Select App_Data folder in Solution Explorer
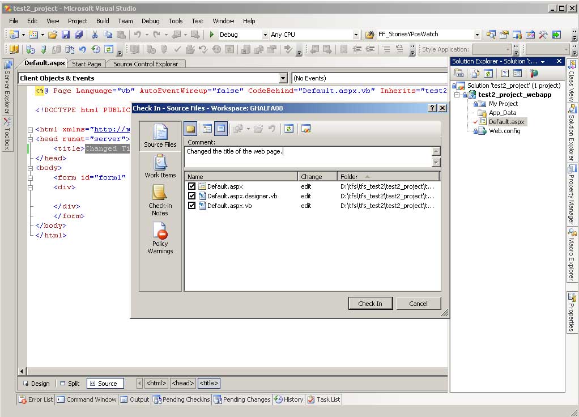This screenshot has width=579, height=417. point(503,113)
